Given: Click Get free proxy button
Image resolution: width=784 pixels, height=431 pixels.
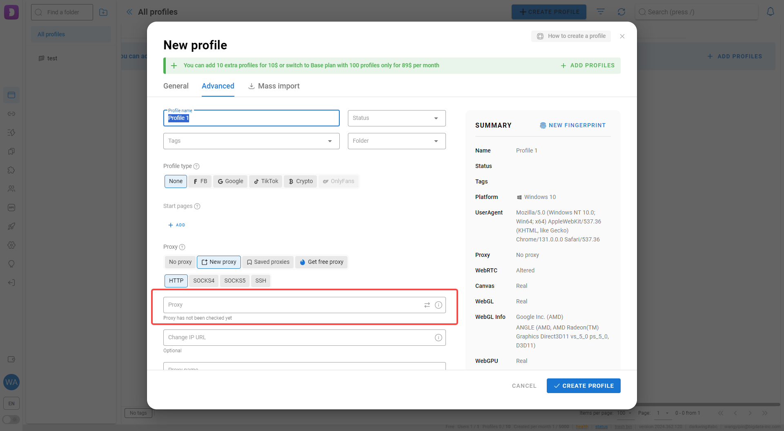Looking at the screenshot, I should tap(321, 262).
